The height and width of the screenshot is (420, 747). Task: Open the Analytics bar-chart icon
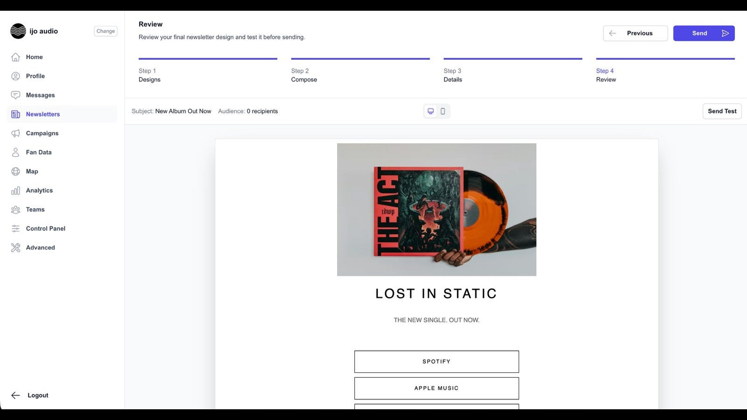point(16,190)
